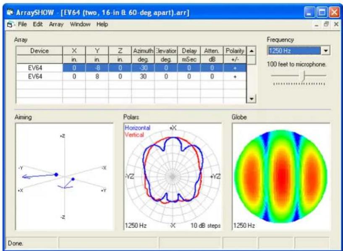343x251 pixels.
Task: Open the Edit menu
Action: [x=38, y=24]
